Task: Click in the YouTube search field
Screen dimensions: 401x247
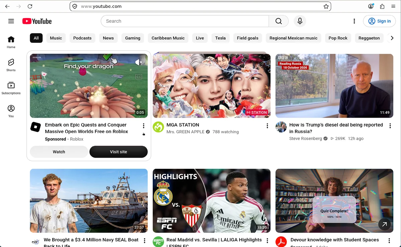Action: [185, 21]
